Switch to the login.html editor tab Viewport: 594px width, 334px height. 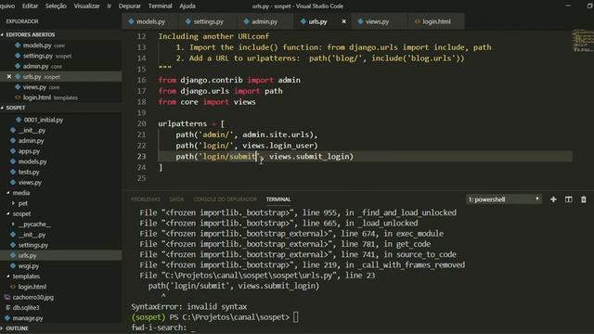(x=436, y=21)
